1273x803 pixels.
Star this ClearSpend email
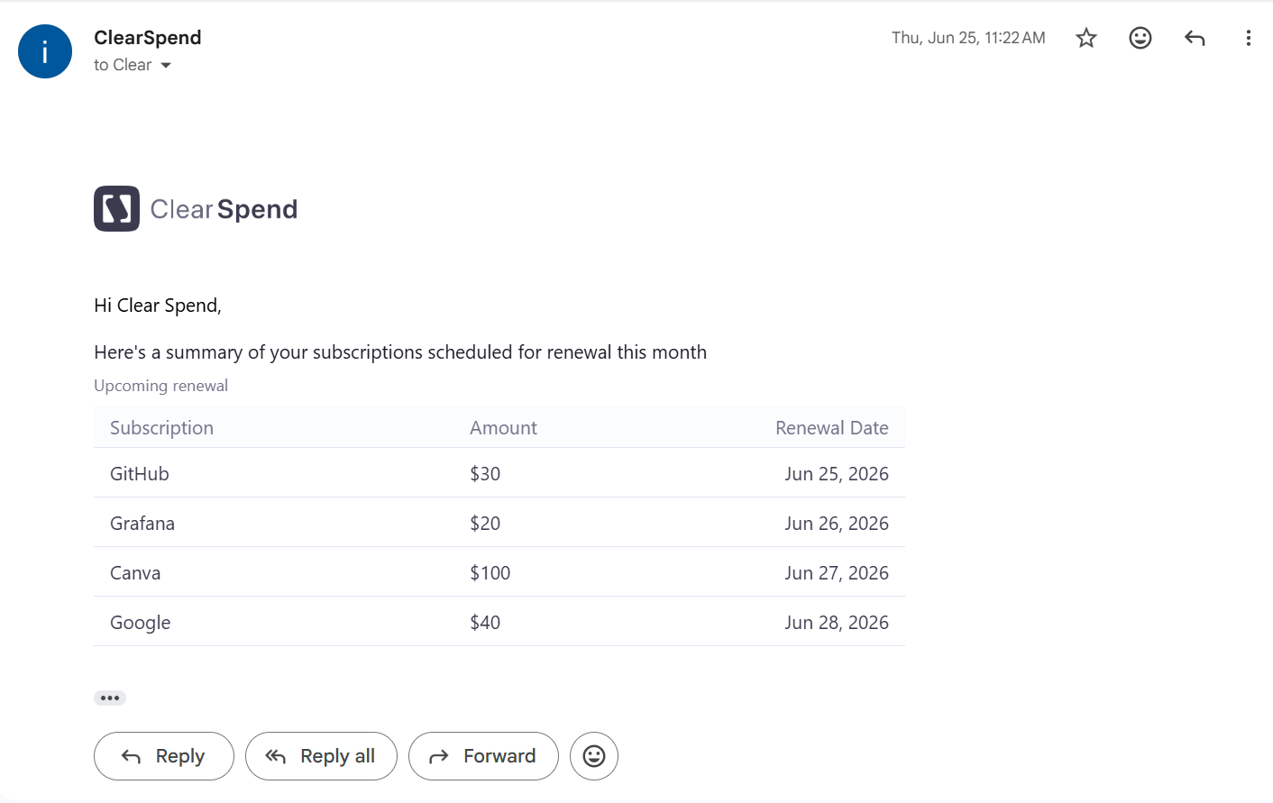pyautogui.click(x=1086, y=38)
